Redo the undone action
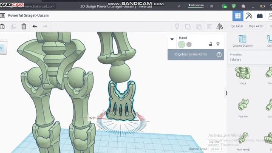This screenshot has height=153, width=272. pos(45,26)
